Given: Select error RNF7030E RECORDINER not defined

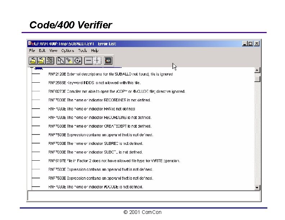Looking at the screenshot, I should (x=99, y=100).
